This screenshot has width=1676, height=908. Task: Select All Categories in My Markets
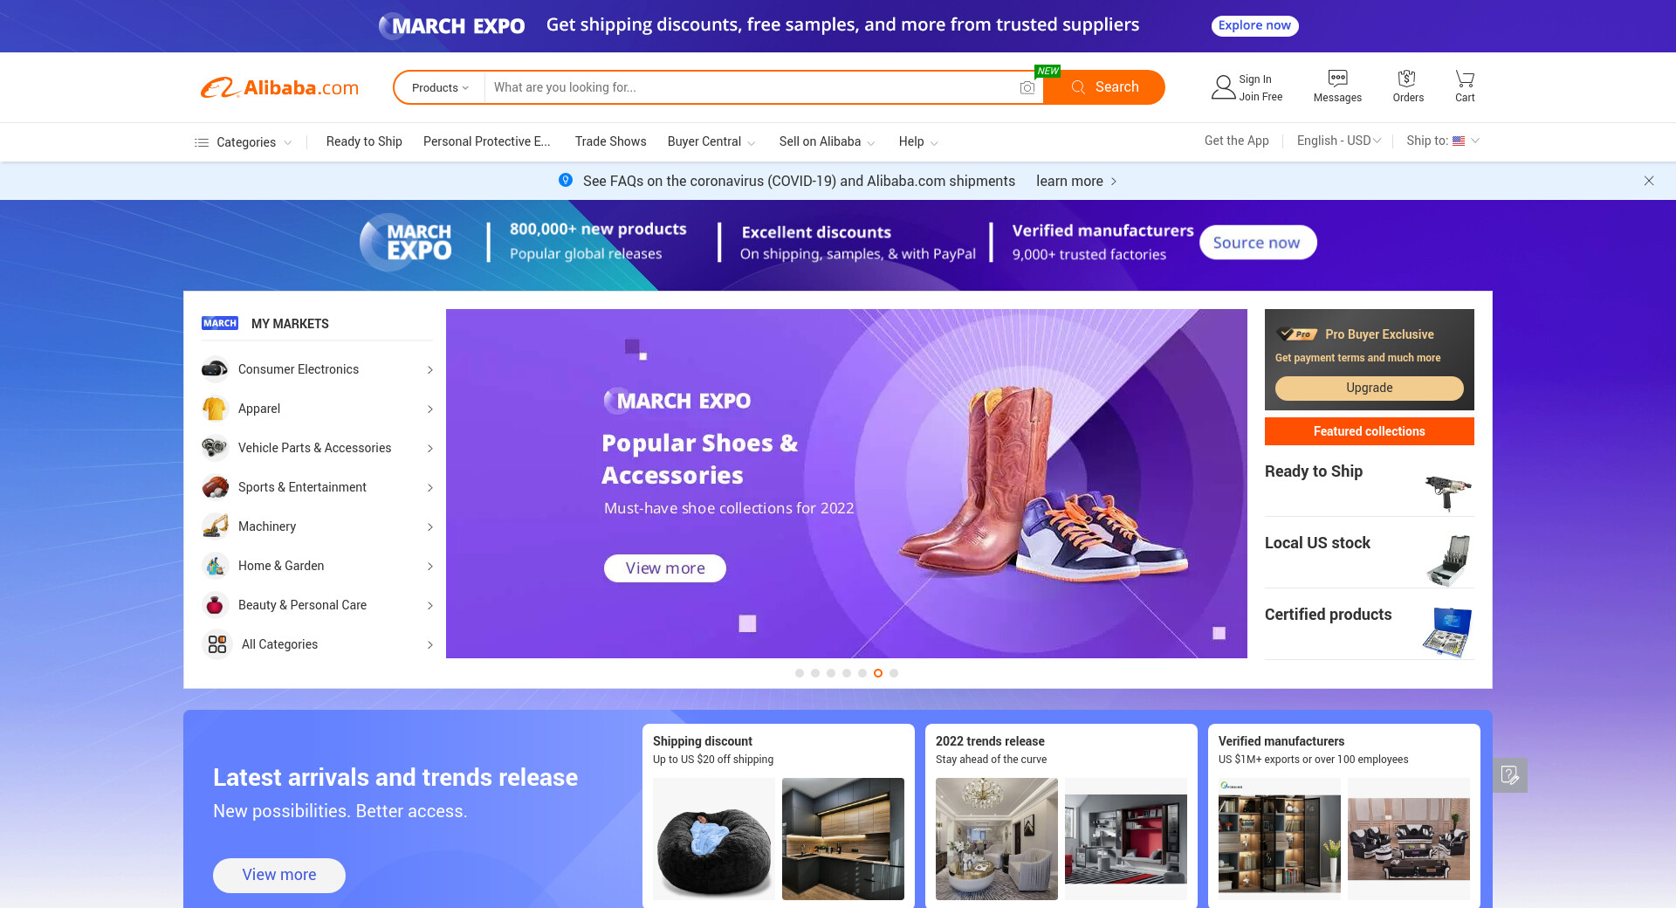[x=318, y=644]
